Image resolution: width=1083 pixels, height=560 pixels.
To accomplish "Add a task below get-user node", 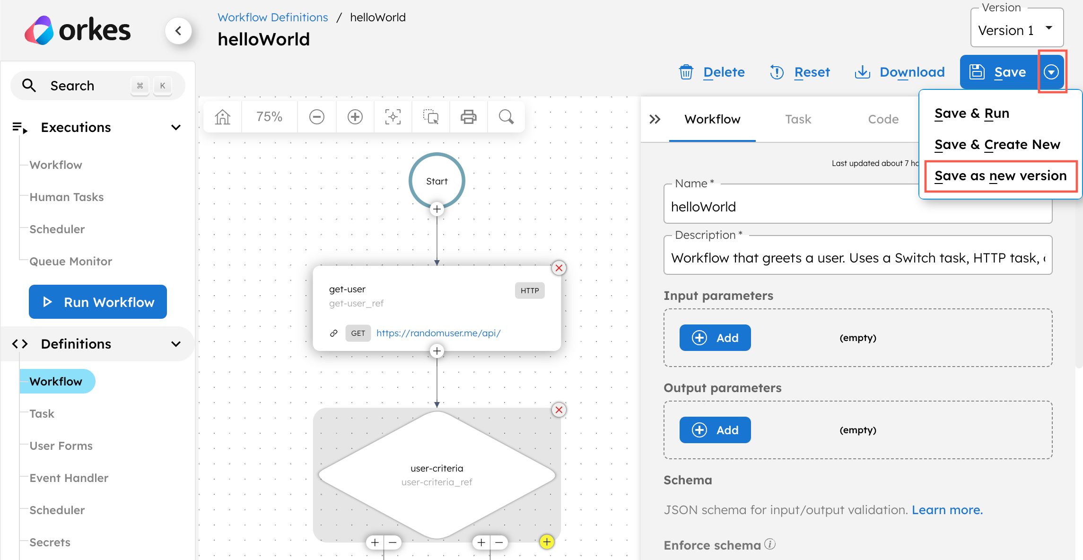I will 437,351.
